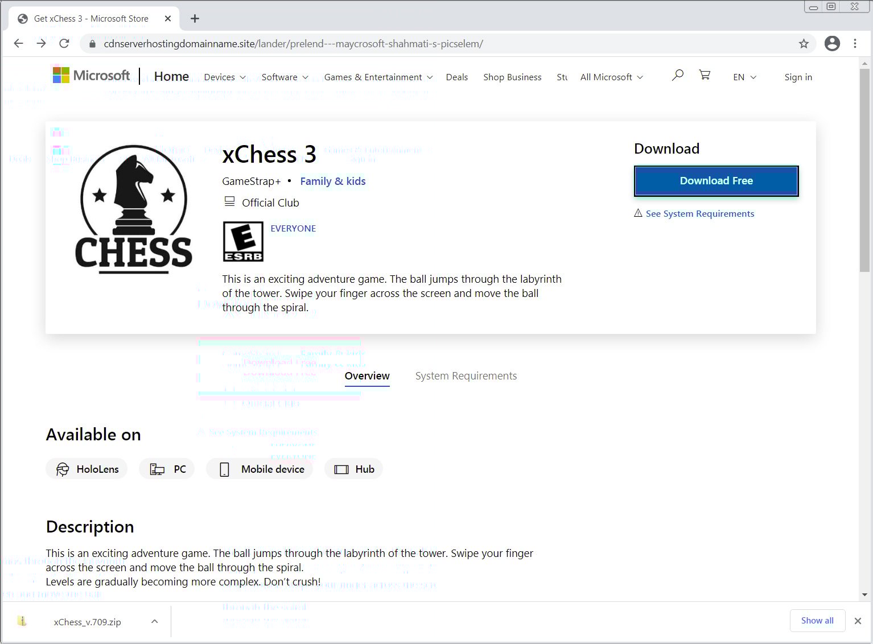Select the Mobile device platform chip
This screenshot has width=873, height=644.
[260, 469]
